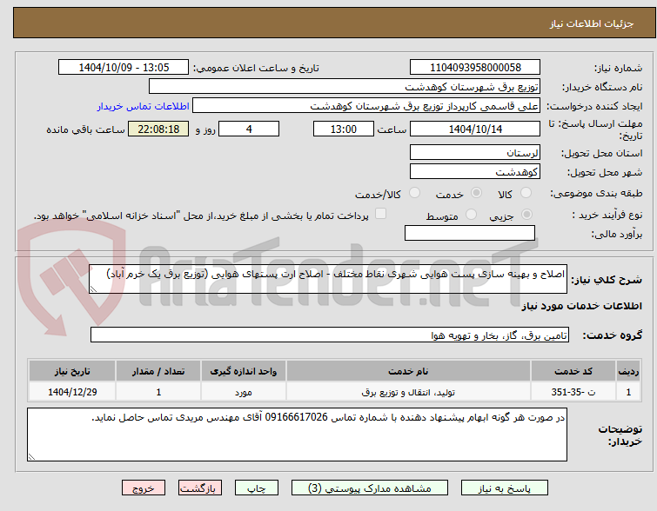Select the خدمت radio button

click(x=476, y=193)
